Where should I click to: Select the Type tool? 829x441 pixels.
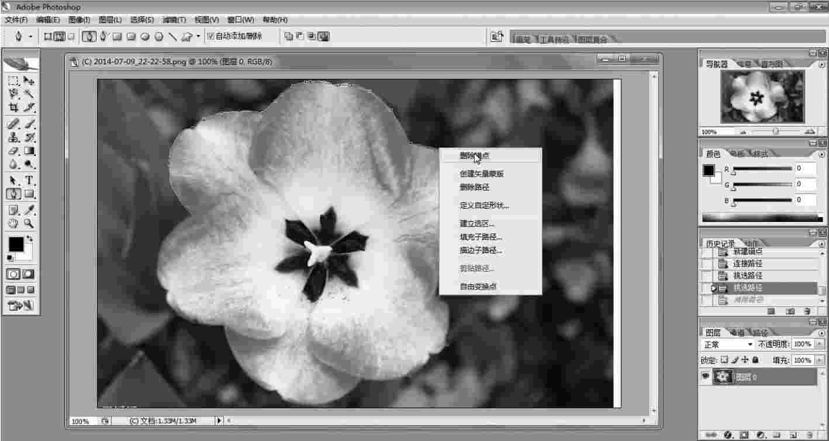coord(29,180)
